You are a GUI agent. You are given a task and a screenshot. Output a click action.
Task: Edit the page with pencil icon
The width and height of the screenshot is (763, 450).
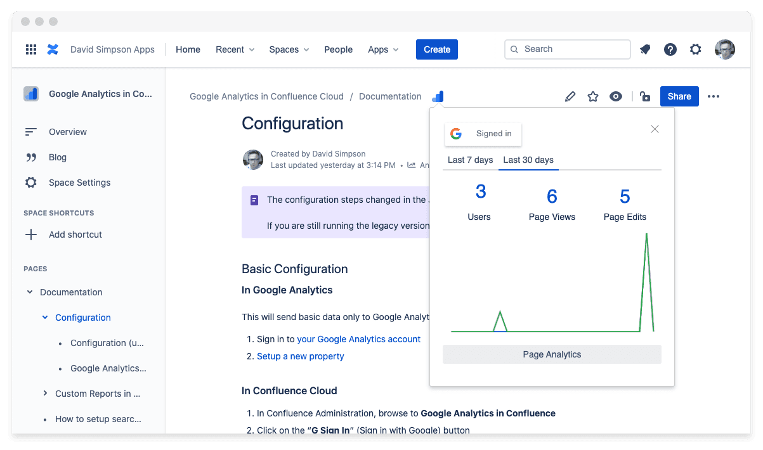tap(570, 96)
